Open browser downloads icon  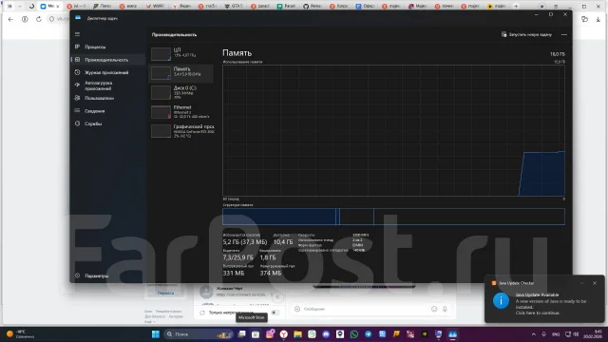coord(598,19)
